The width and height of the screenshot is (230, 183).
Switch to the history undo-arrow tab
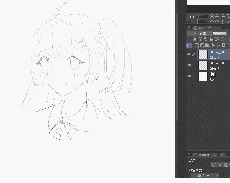[217, 28]
